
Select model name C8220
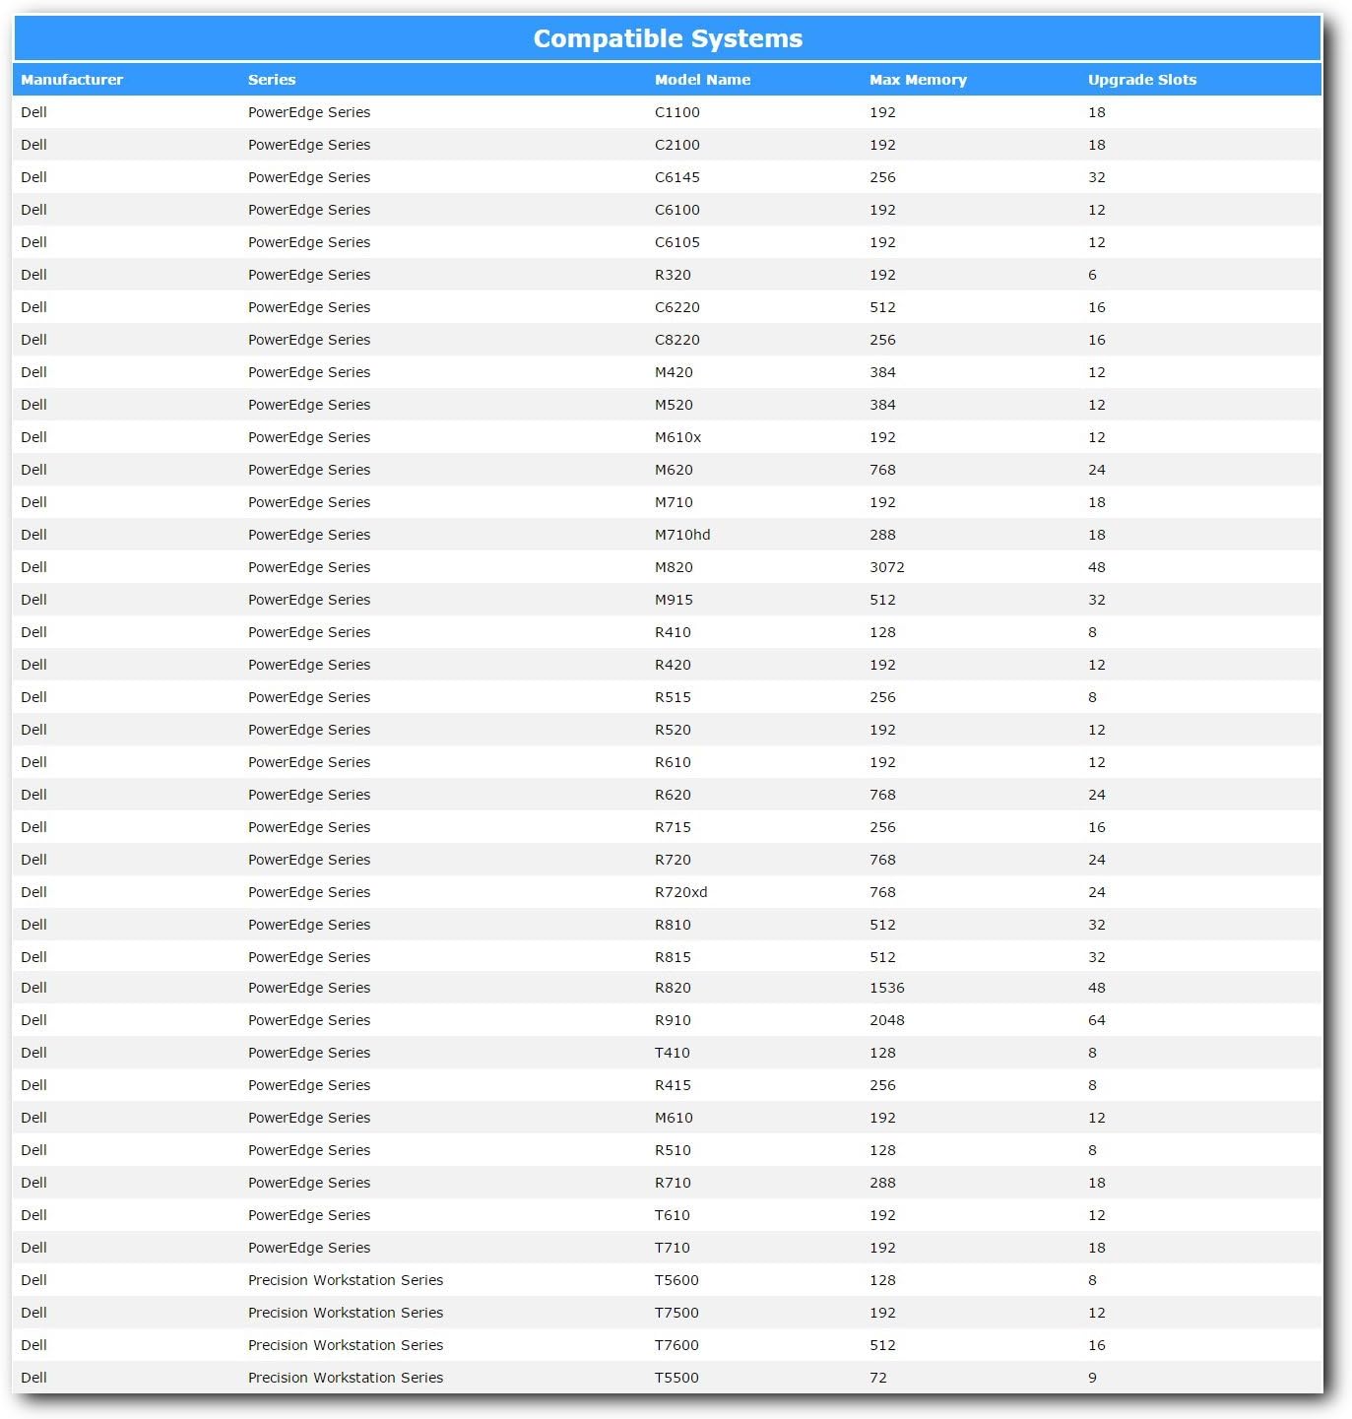[677, 340]
